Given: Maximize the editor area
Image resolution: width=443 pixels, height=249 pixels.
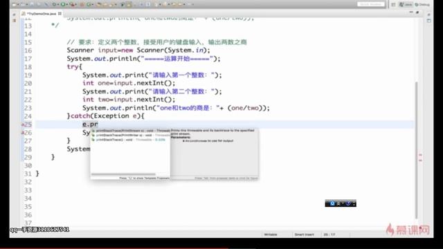Looking at the screenshot, I should point(417,12).
